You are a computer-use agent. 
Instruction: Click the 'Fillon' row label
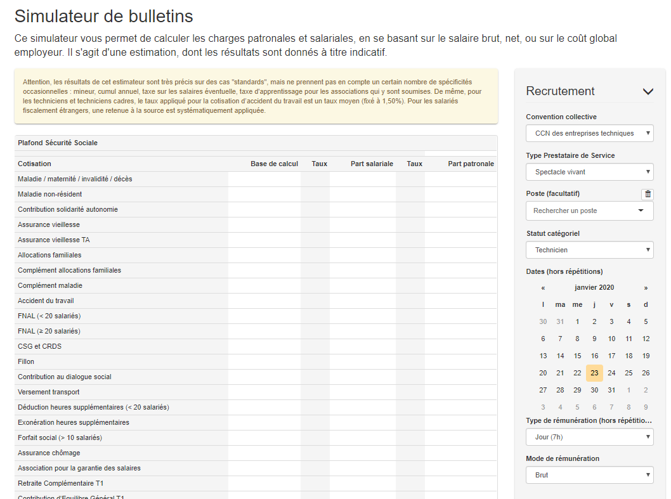[26, 361]
